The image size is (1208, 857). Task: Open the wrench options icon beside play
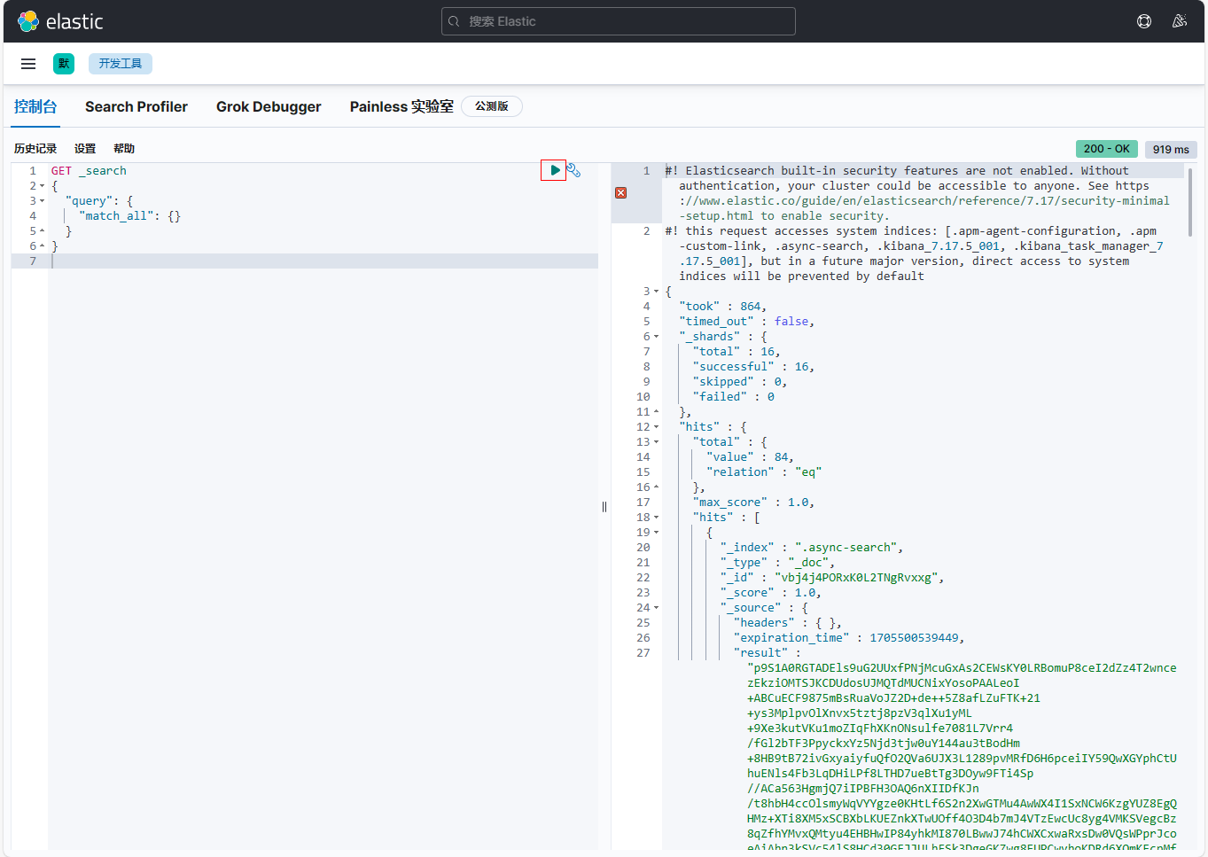574,170
